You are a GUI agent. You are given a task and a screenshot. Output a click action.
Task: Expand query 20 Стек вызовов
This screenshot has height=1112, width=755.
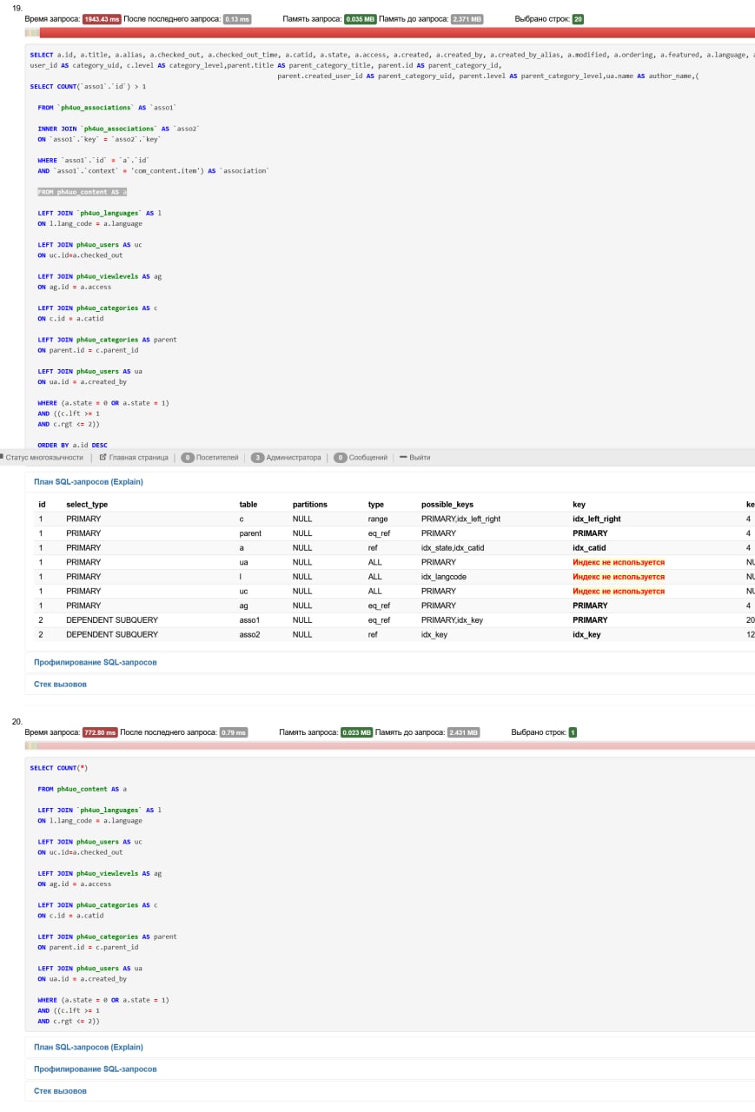pos(60,1090)
